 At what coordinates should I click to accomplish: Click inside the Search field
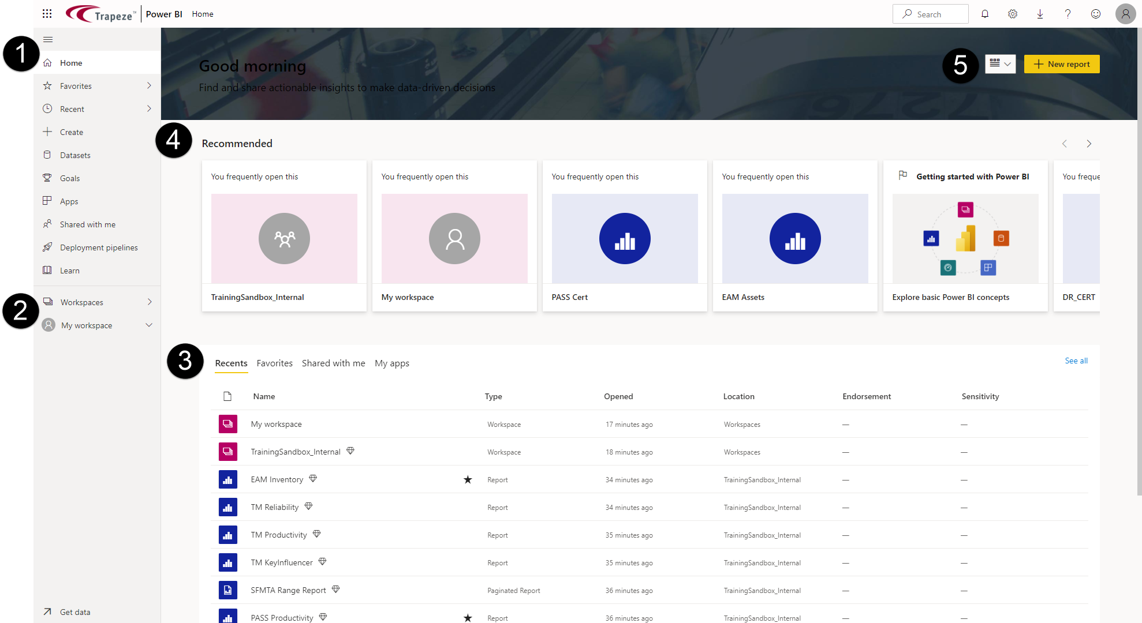930,13
